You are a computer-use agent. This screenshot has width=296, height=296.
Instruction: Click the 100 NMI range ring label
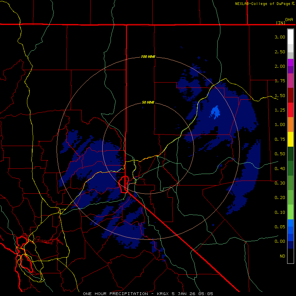(x=148, y=57)
